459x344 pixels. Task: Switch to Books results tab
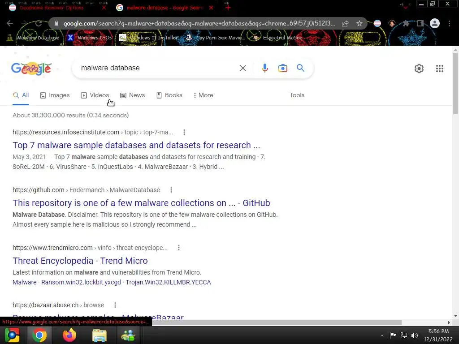(x=169, y=95)
